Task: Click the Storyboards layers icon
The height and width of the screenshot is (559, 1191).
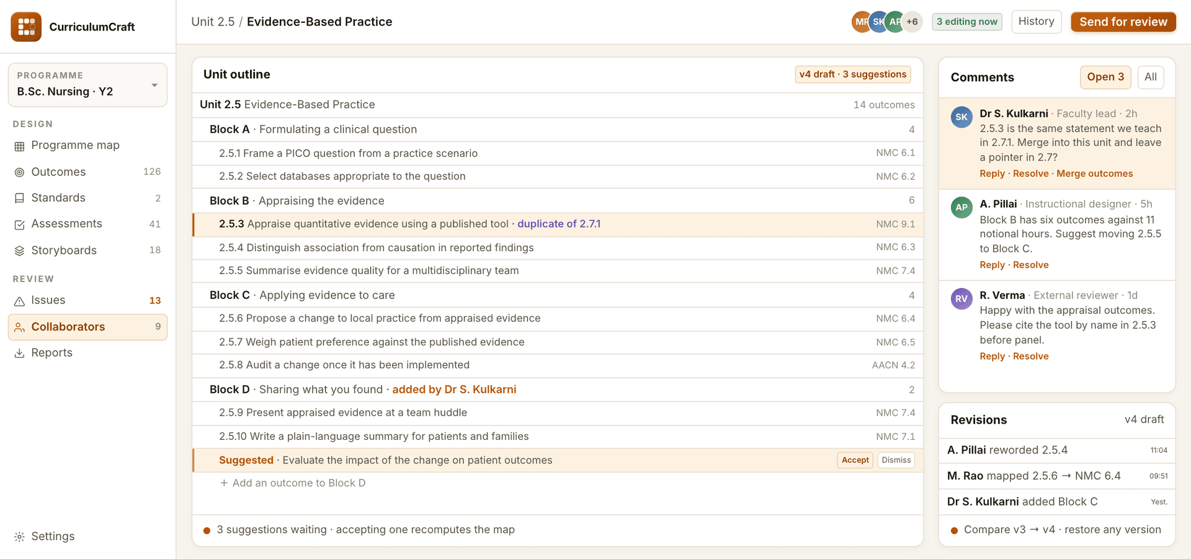Action: pos(20,251)
